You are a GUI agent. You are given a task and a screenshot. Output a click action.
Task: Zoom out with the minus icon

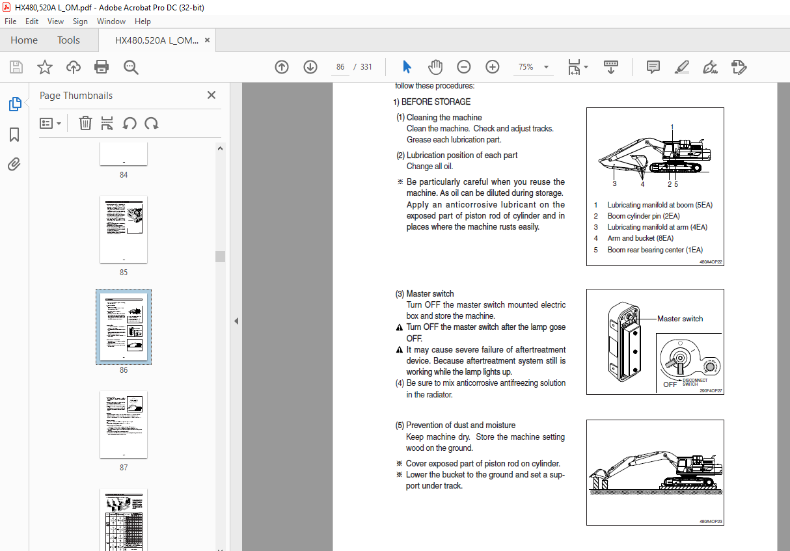coord(464,67)
